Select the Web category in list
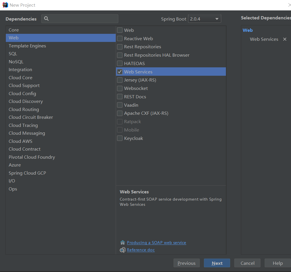This screenshot has width=291, height=272. [x=61, y=38]
